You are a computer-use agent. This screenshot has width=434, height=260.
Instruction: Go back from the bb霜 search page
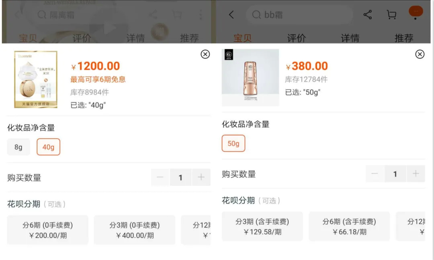(231, 15)
